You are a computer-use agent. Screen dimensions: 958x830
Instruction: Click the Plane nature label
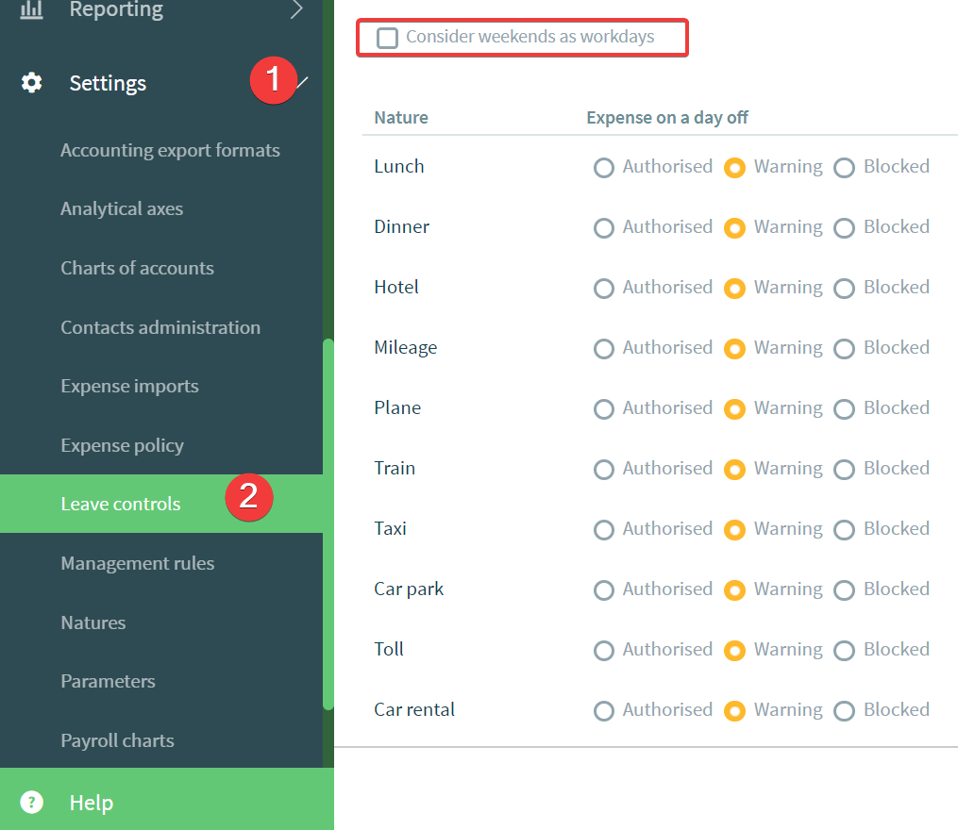pos(397,408)
